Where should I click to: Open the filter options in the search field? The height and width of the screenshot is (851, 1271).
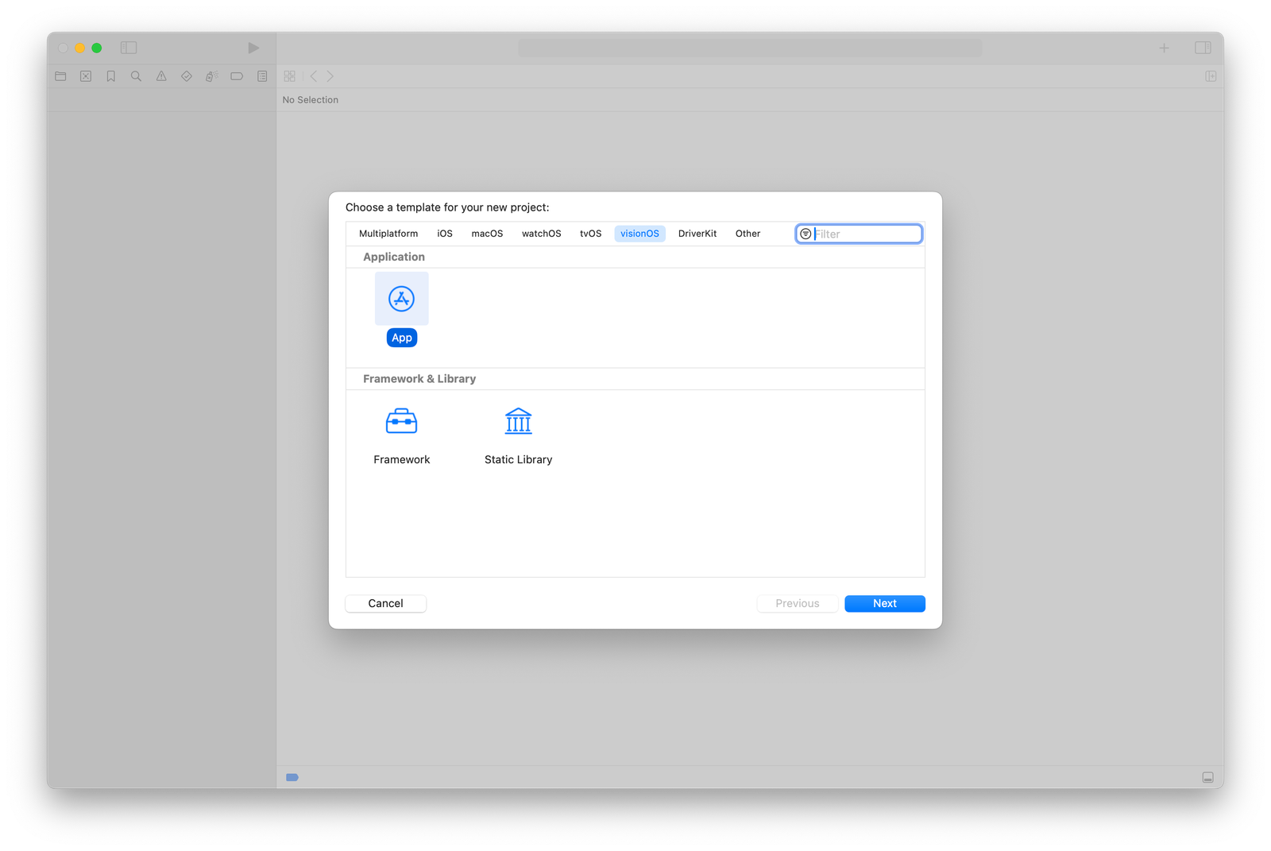tap(805, 233)
